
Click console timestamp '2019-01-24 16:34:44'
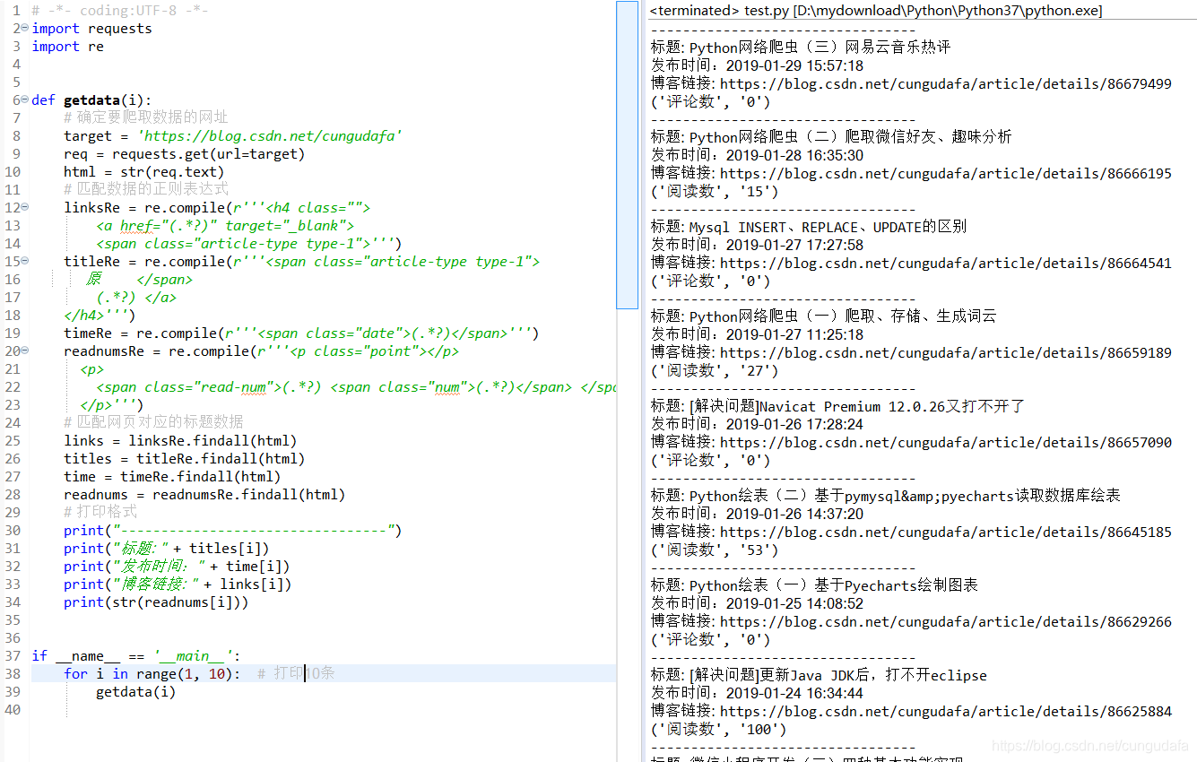[794, 693]
